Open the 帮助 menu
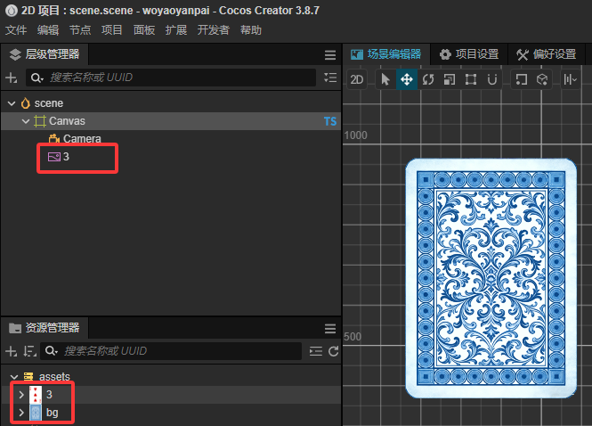The image size is (592, 426). pos(251,30)
